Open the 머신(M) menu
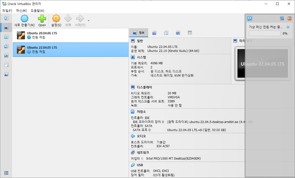The height and width of the screenshot is (178, 295). coord(21,11)
